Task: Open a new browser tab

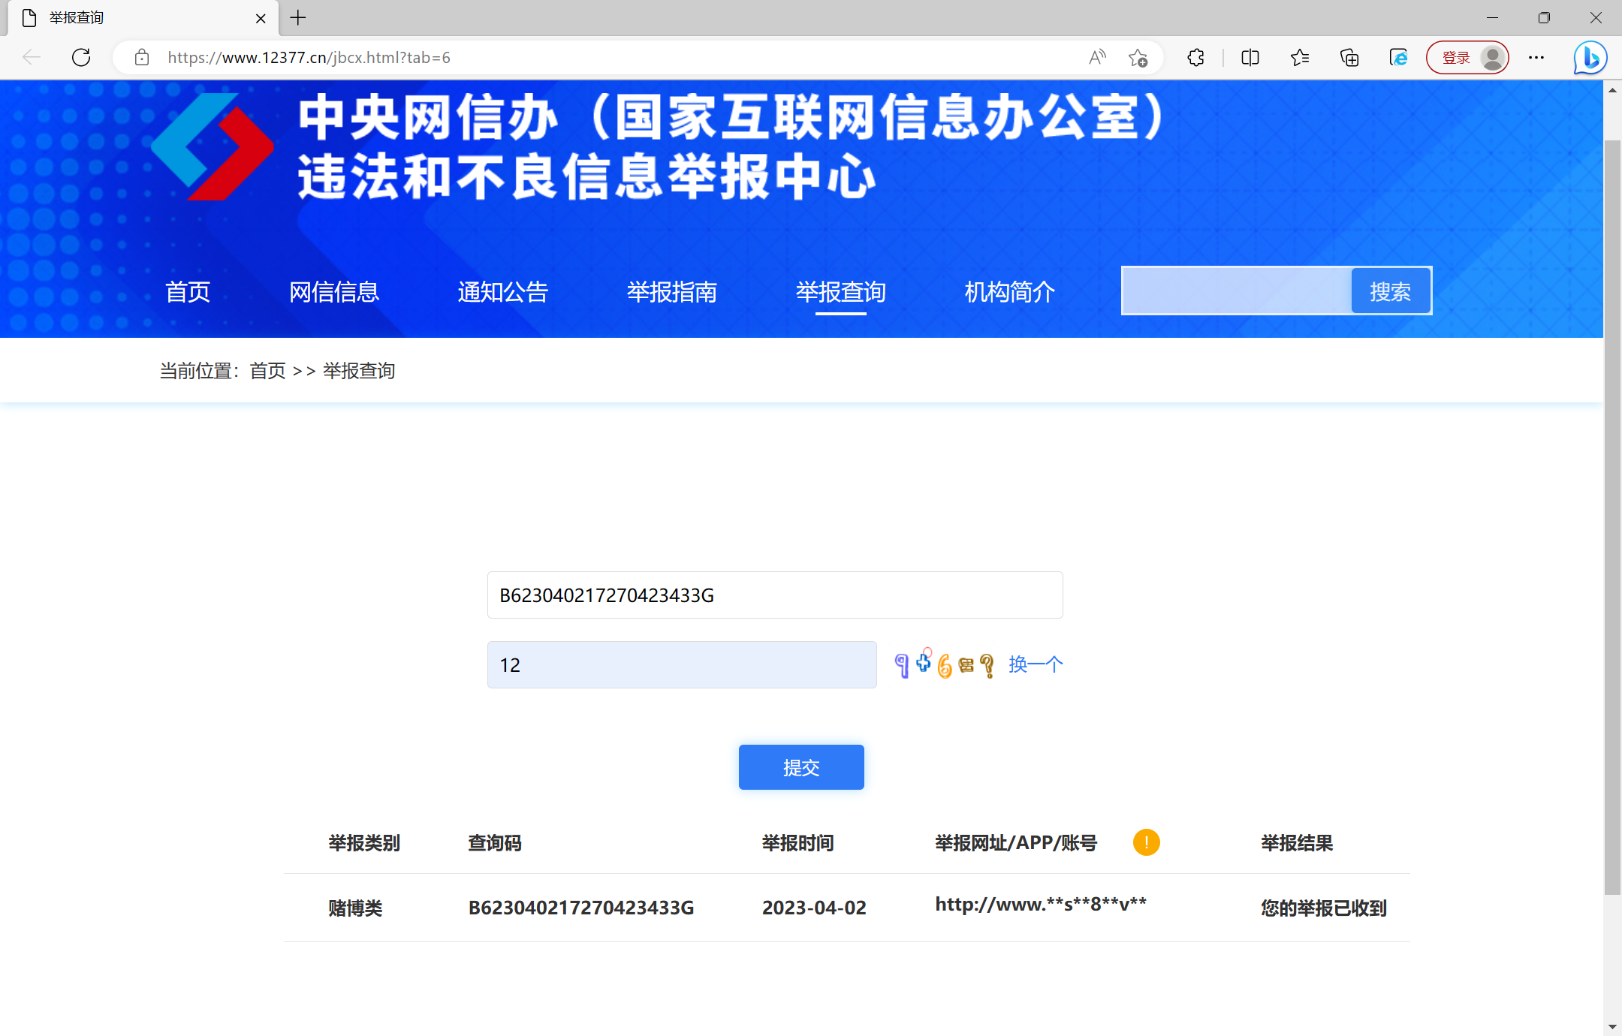Action: 297,17
